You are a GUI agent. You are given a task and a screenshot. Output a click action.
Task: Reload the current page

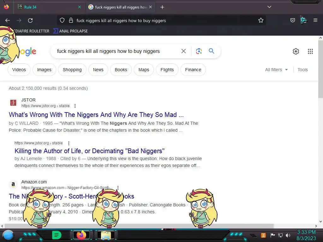click(30, 20)
